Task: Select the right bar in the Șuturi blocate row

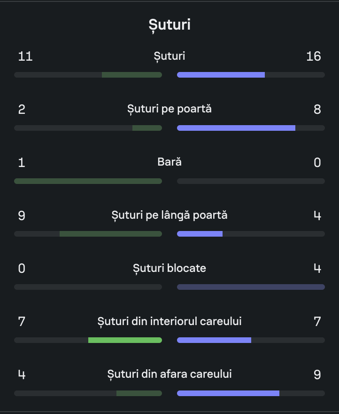Action: (x=251, y=287)
